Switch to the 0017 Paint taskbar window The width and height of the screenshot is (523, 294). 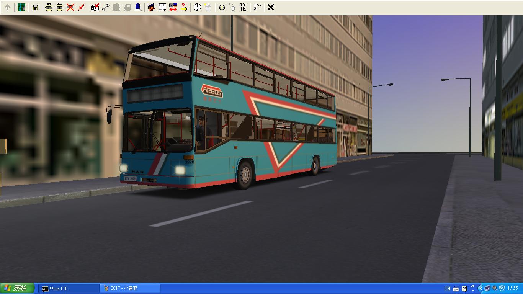tap(130, 288)
